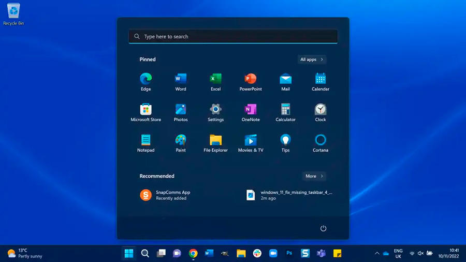Viewport: 466px width, 262px height.
Task: Expand the All apps list
Action: (x=311, y=60)
